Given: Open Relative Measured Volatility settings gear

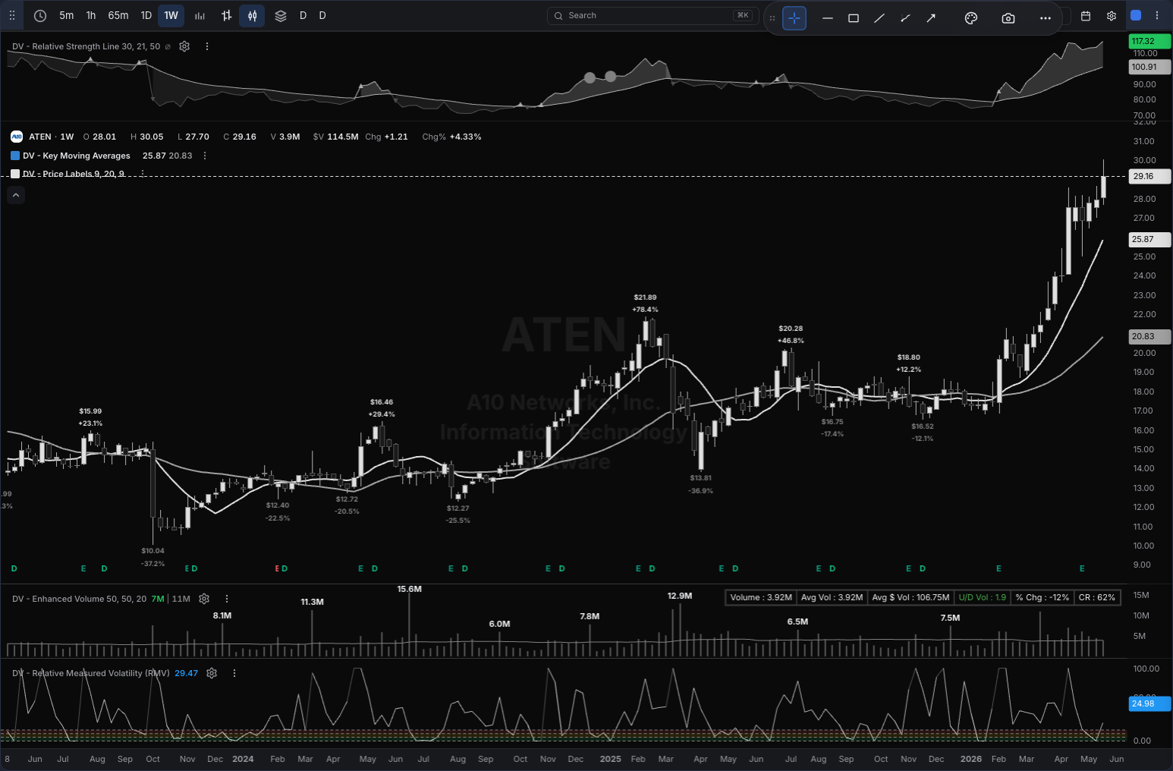Looking at the screenshot, I should [x=212, y=673].
